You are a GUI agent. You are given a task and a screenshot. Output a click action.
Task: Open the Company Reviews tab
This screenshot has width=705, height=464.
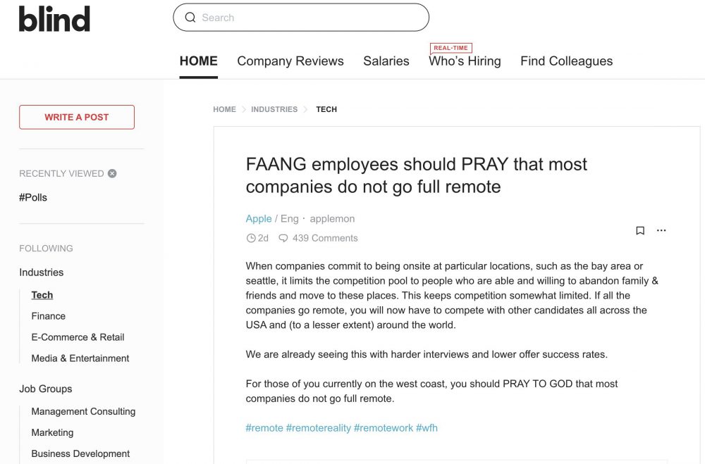click(290, 61)
